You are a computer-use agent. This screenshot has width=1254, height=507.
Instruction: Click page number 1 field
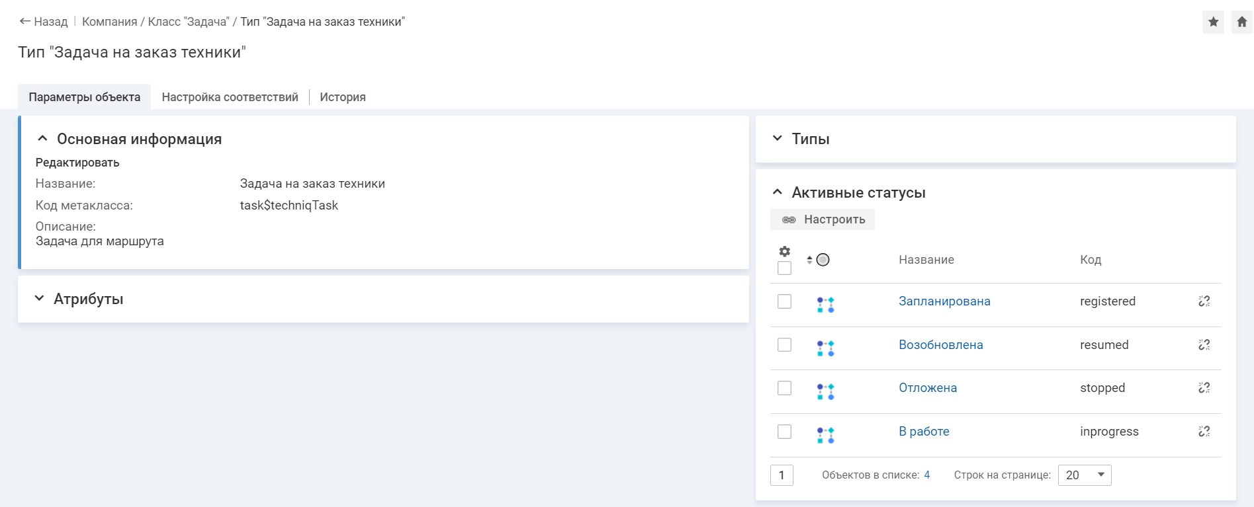pyautogui.click(x=782, y=475)
